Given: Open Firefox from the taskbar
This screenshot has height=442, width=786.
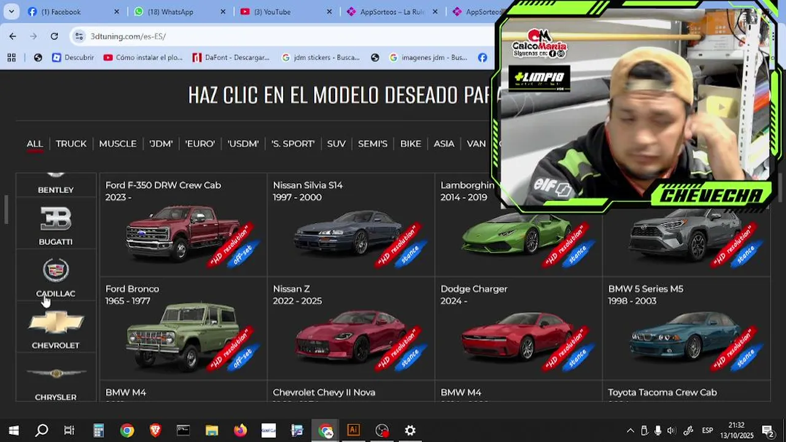Looking at the screenshot, I should point(240,430).
